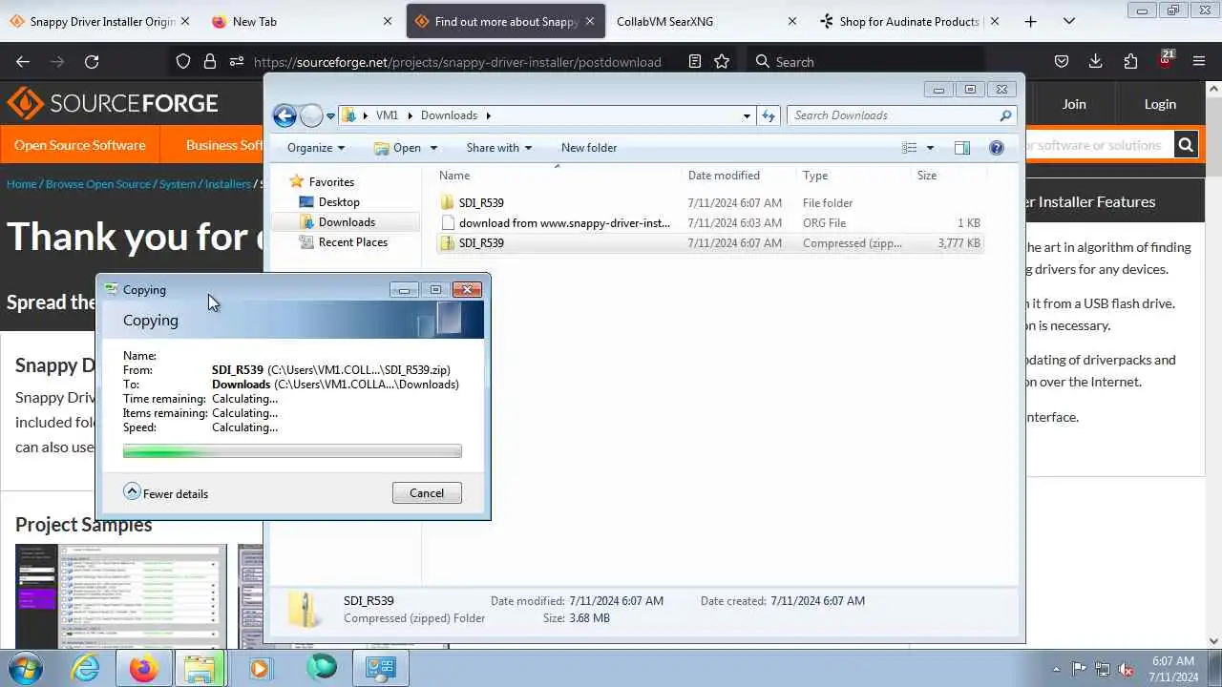1222x687 pixels.
Task: Click the SourceForge Join link
Action: click(x=1074, y=104)
